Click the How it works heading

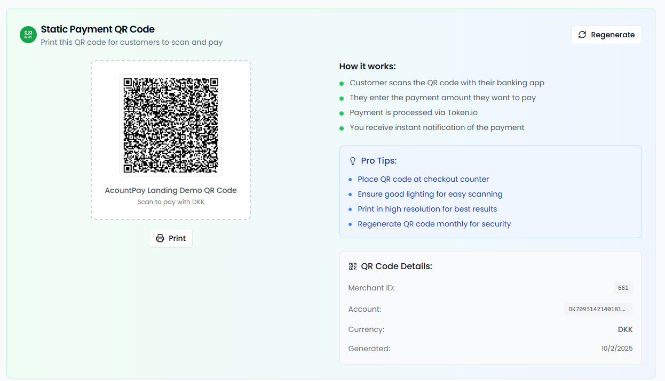[368, 66]
